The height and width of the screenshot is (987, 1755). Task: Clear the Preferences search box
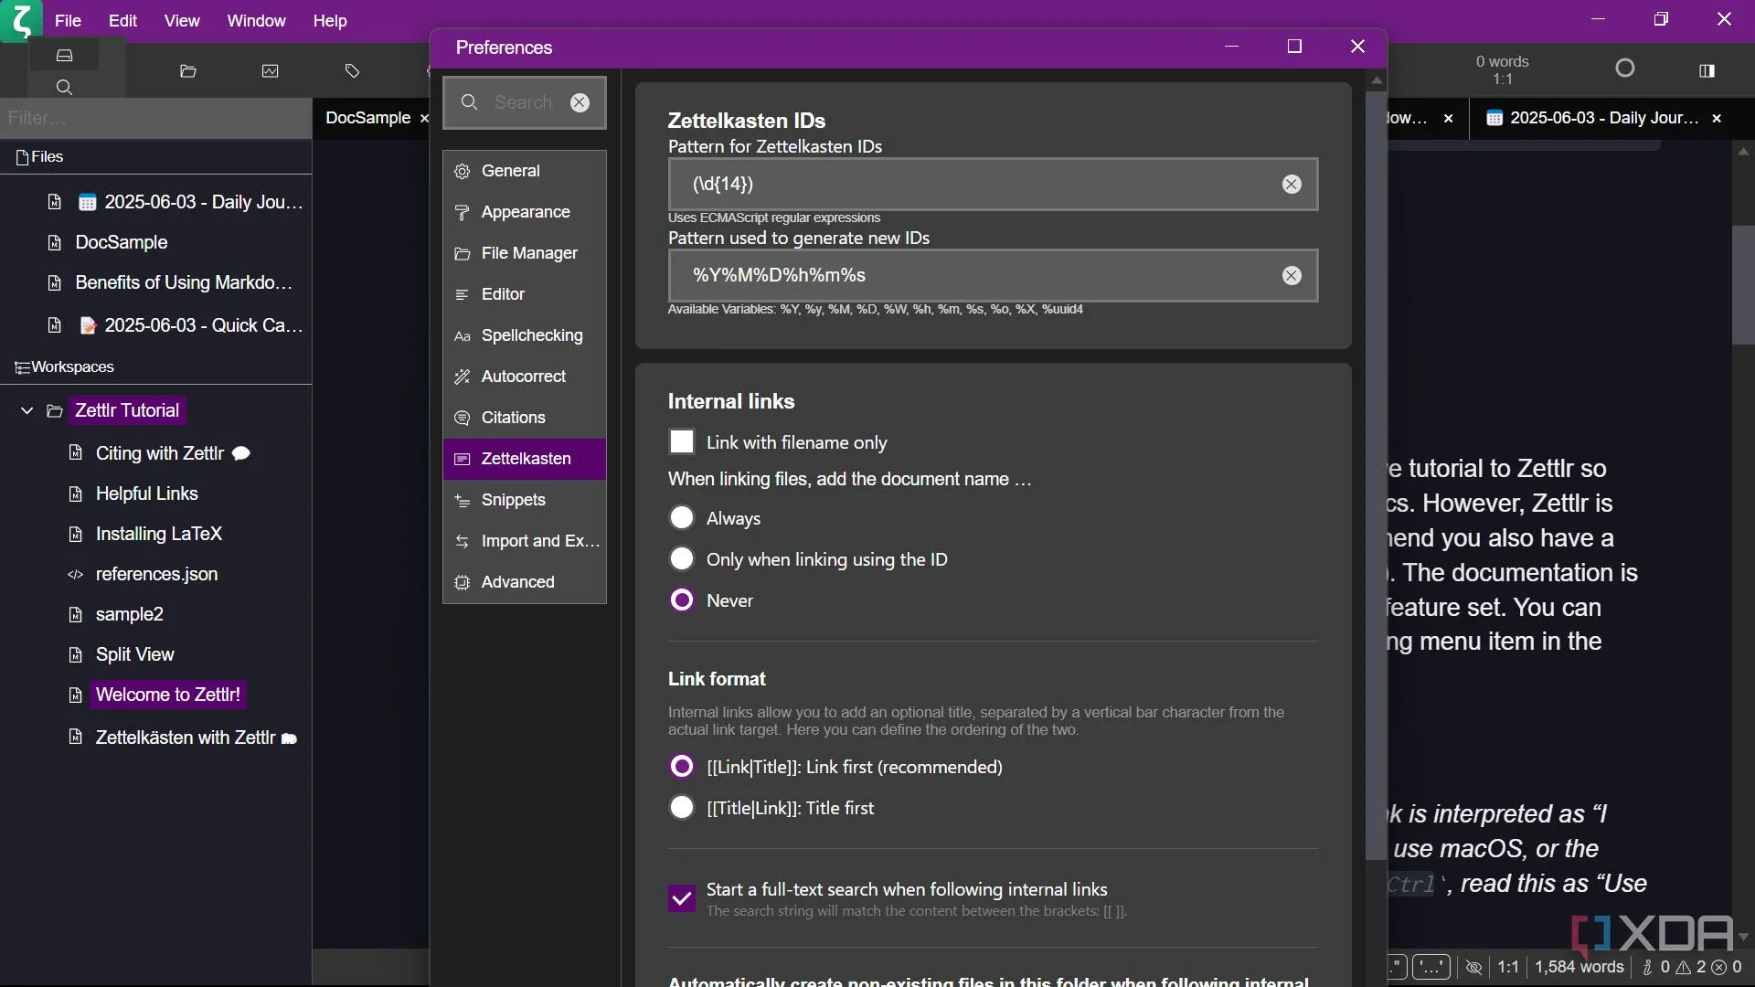pyautogui.click(x=580, y=103)
